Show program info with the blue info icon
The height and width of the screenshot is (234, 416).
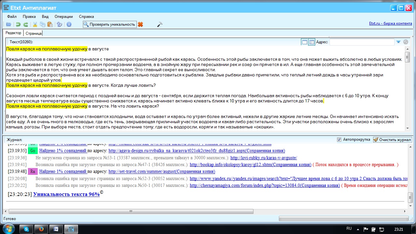(69, 24)
